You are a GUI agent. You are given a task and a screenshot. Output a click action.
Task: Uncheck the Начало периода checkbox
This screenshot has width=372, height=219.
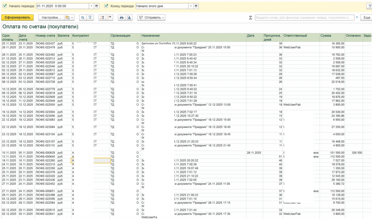[5, 6]
